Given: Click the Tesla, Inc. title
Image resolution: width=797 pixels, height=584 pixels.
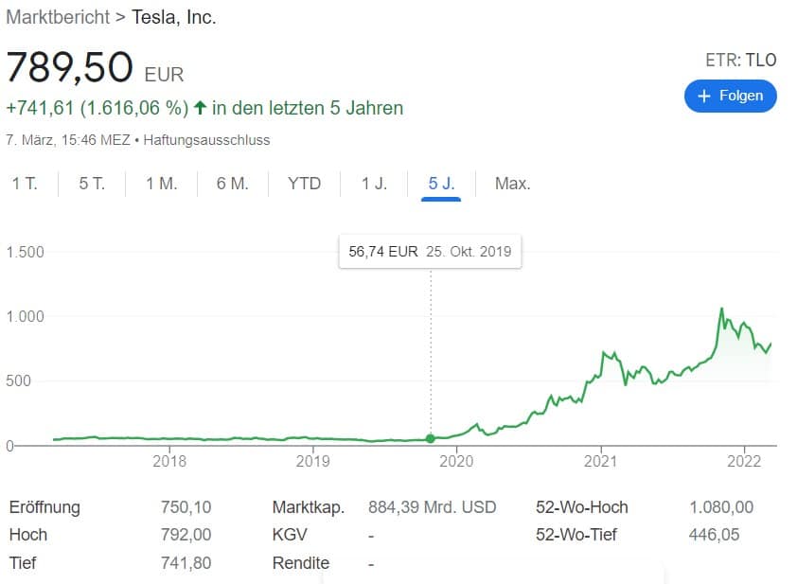Looking at the screenshot, I should click(x=174, y=17).
